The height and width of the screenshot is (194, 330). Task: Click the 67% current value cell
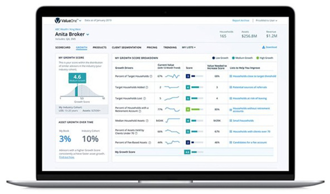click(x=160, y=76)
